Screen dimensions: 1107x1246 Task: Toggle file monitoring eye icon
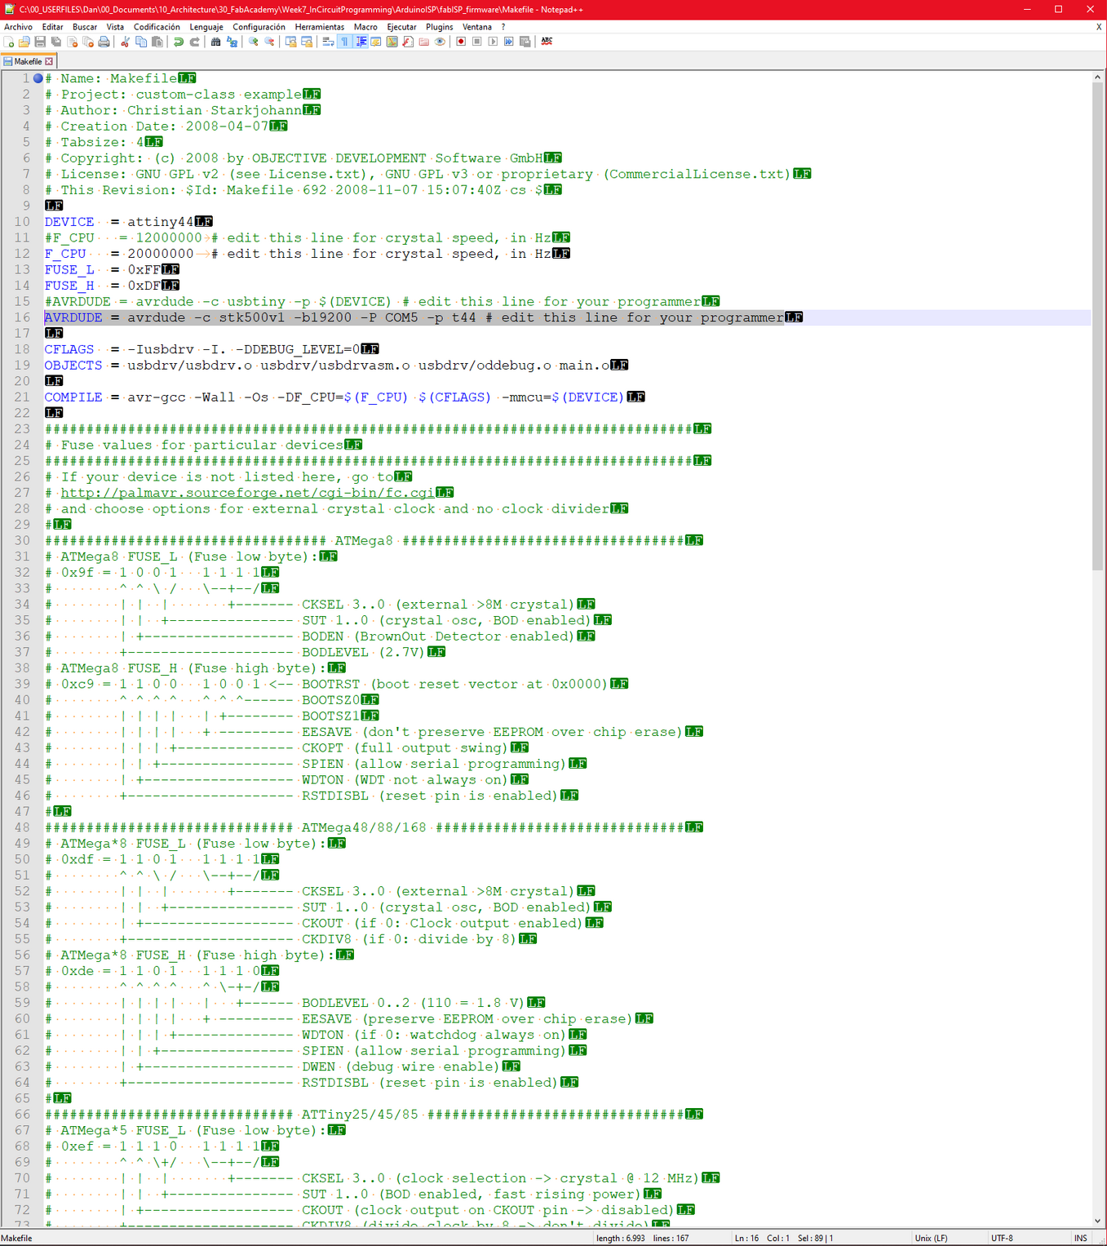pyautogui.click(x=440, y=42)
